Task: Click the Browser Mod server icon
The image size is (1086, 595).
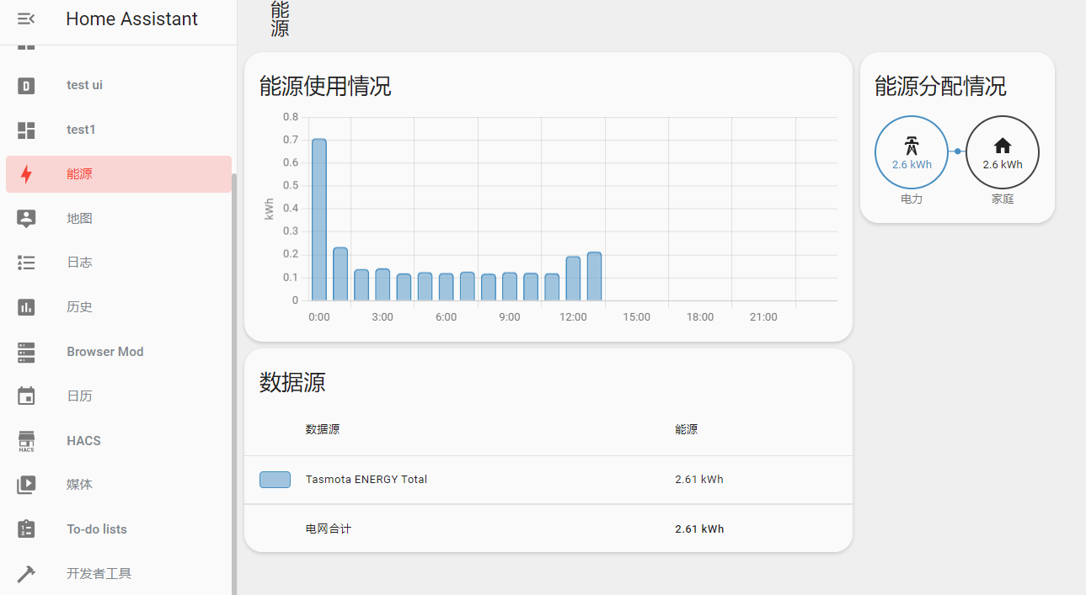Action: click(26, 352)
